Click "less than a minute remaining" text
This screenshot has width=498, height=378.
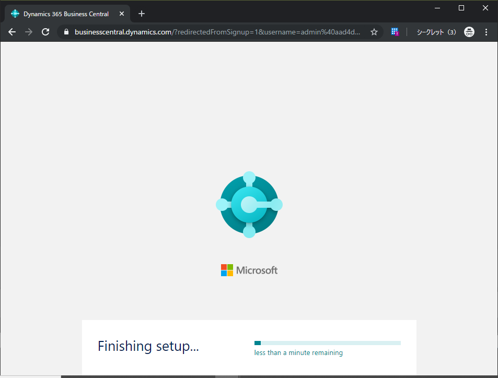[x=298, y=352]
